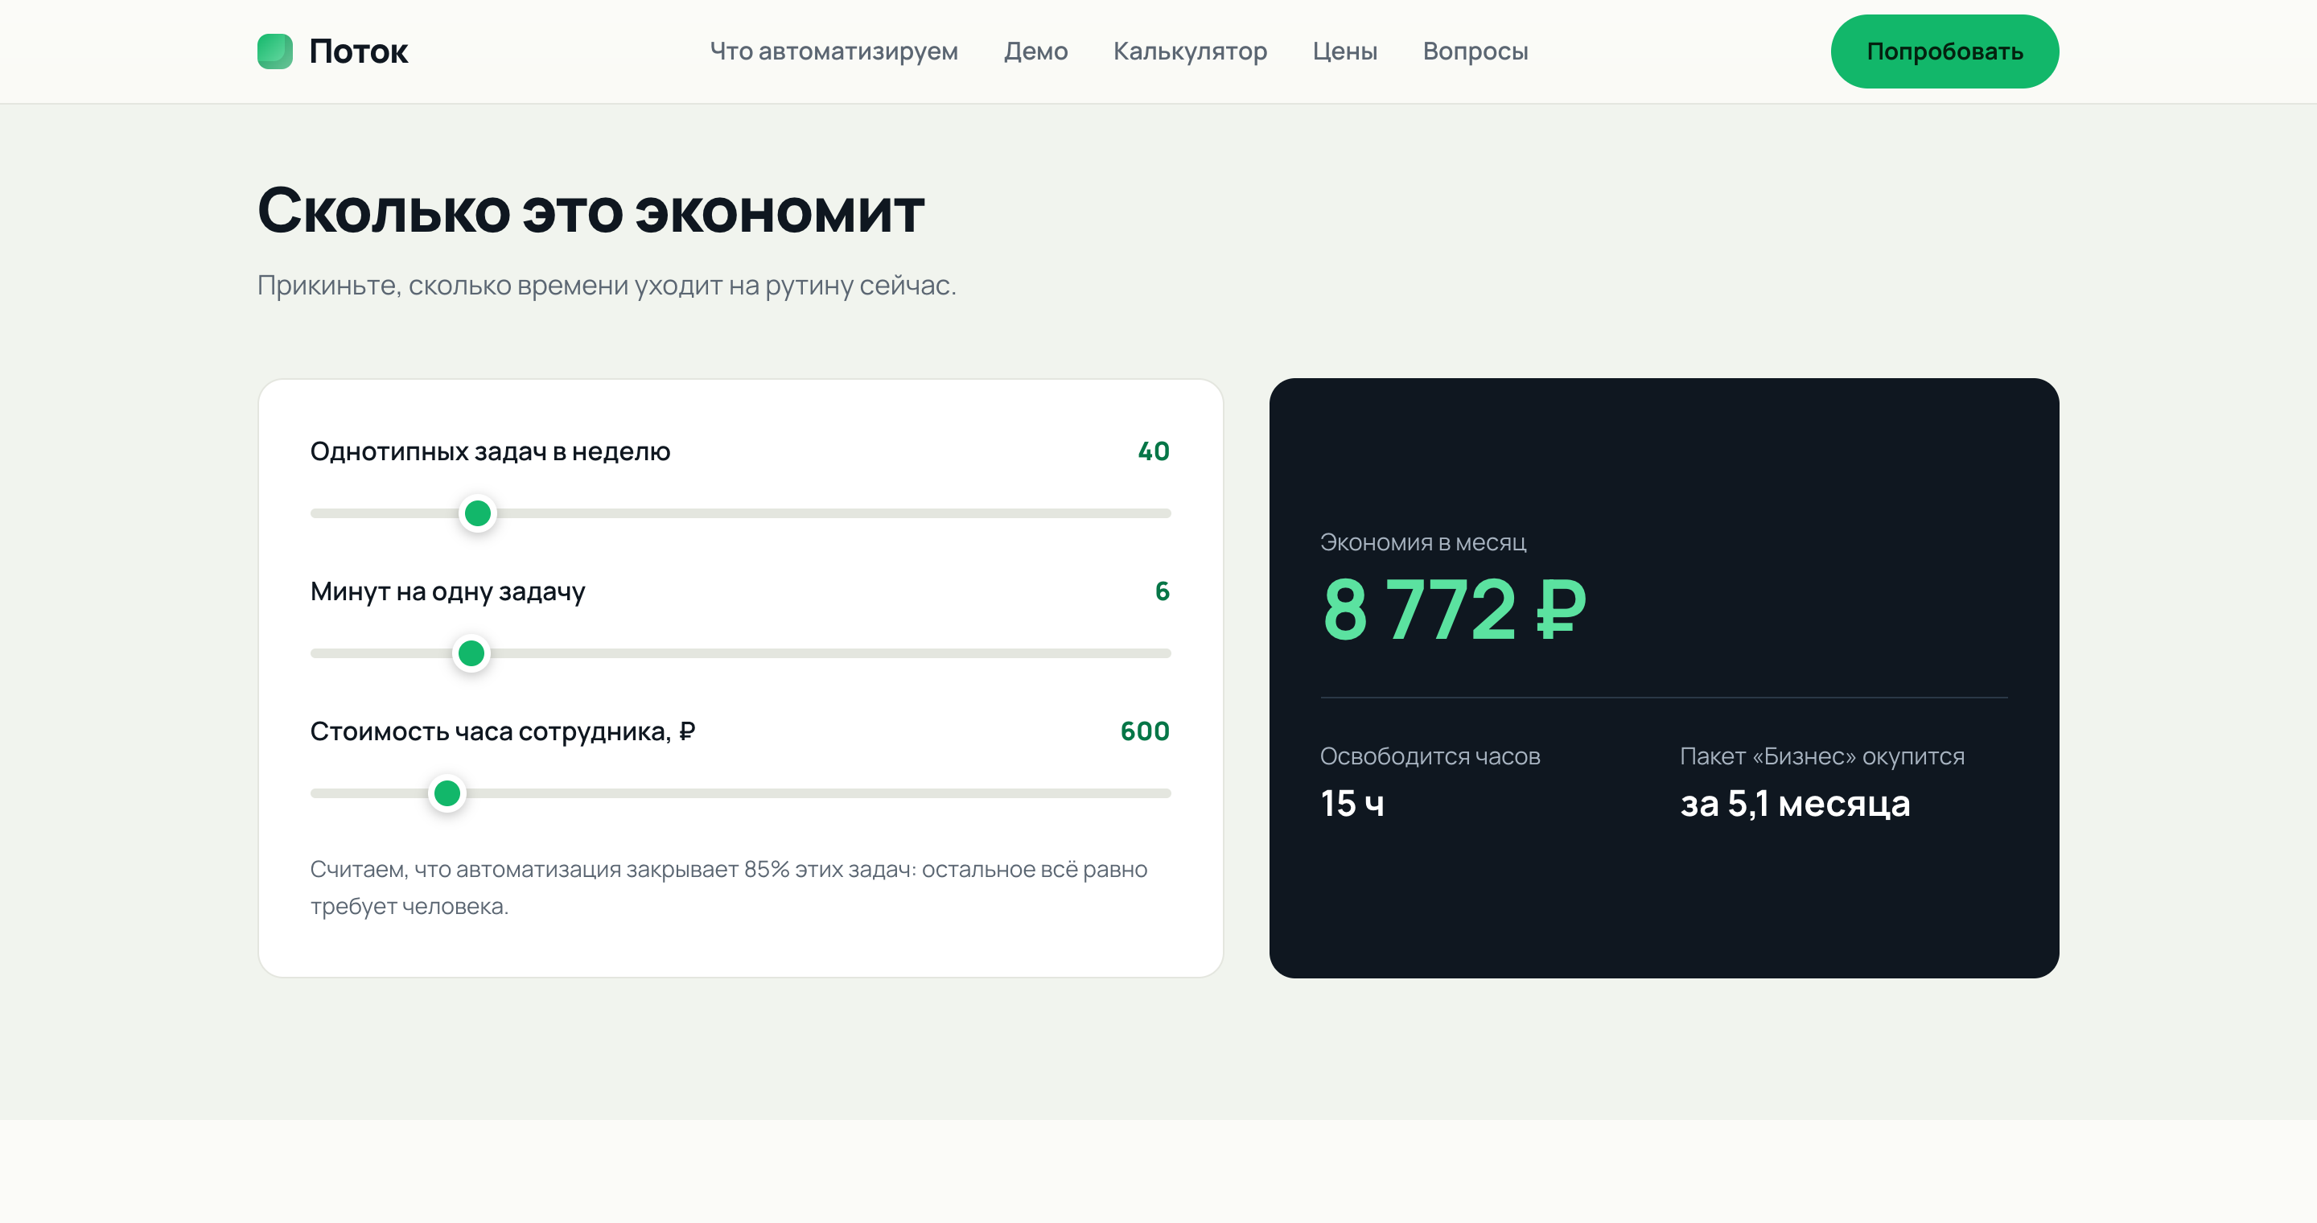The width and height of the screenshot is (2317, 1223).
Task: Click the Стоимость часа сотрудника, ₽ label
Action: click(x=503, y=731)
